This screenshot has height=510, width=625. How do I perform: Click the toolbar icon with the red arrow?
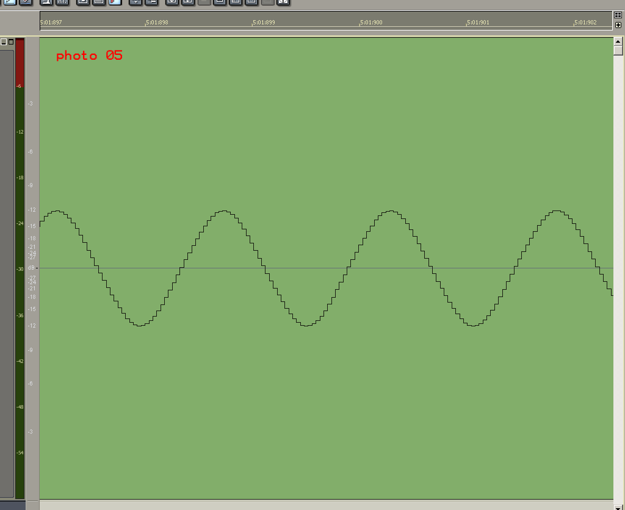click(x=115, y=2)
